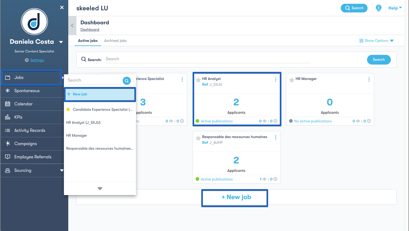Close the sidebar with the X icon

(x=62, y=8)
